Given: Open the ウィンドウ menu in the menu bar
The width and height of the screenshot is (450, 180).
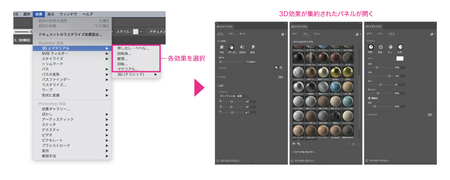Looking at the screenshot, I should (x=68, y=14).
